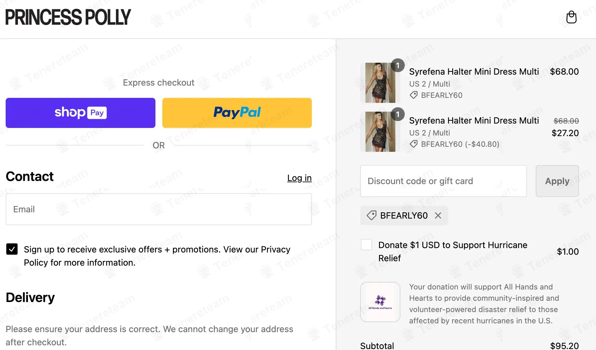Pay with Shop Pay express checkout
The height and width of the screenshot is (350, 596).
(x=80, y=113)
